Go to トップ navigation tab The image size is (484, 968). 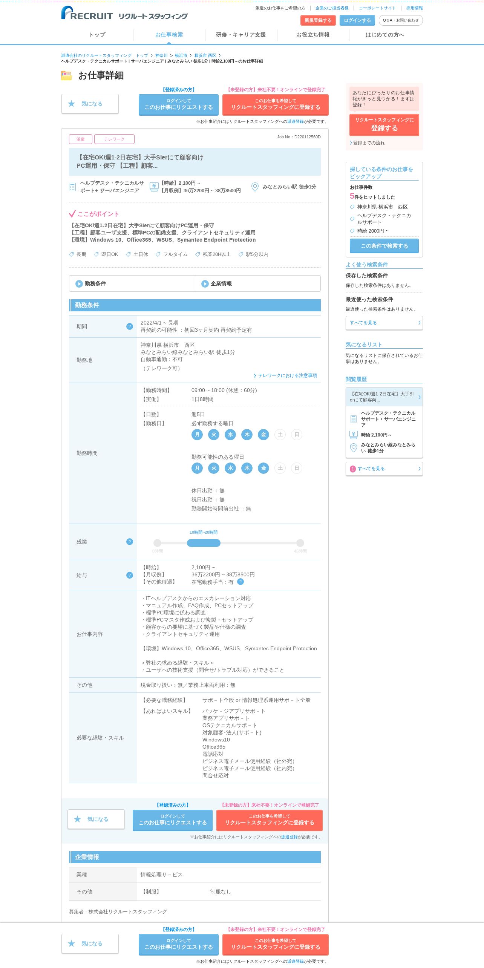[x=97, y=35]
